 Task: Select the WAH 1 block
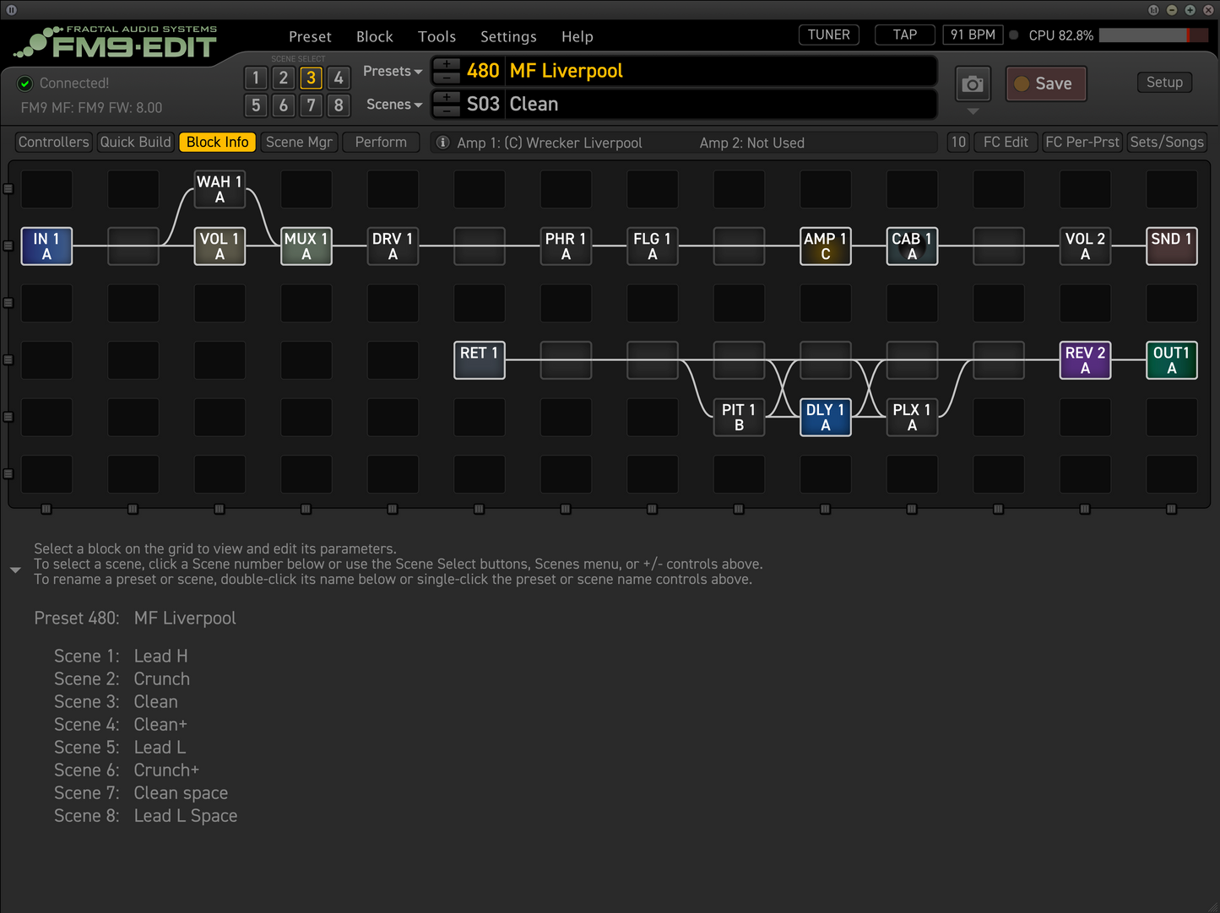click(220, 189)
